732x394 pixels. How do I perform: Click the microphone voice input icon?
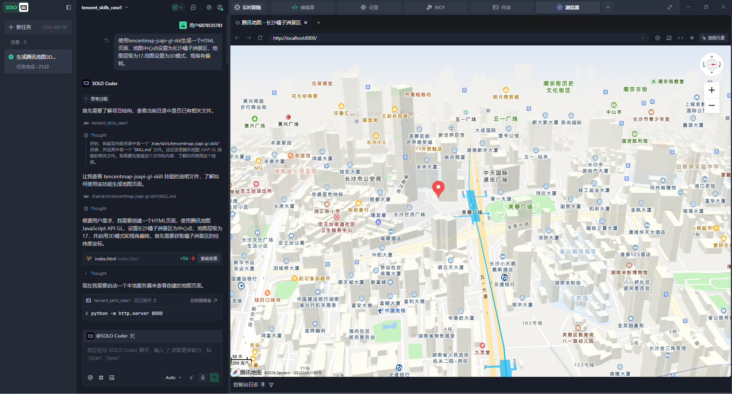click(x=203, y=378)
